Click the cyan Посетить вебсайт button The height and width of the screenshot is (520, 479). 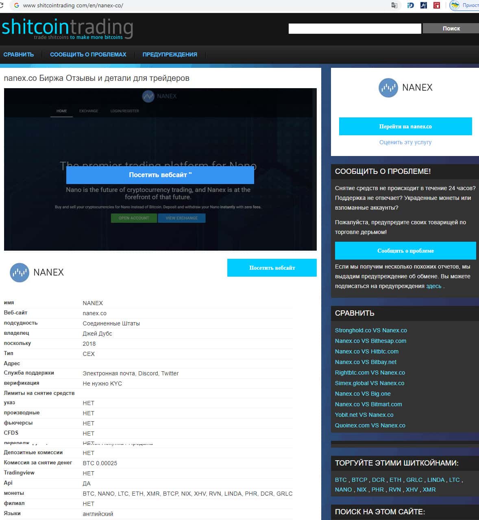pos(272,268)
